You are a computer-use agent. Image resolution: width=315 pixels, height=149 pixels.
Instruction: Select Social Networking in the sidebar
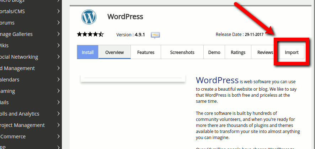[x=19, y=57]
